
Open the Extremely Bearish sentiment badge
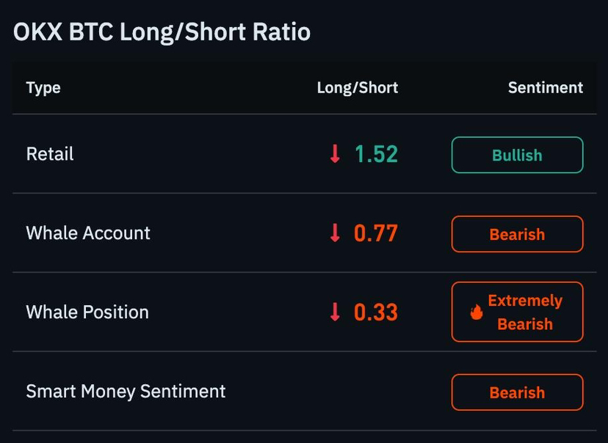(517, 312)
